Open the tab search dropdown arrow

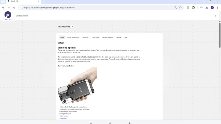tap(3, 1)
